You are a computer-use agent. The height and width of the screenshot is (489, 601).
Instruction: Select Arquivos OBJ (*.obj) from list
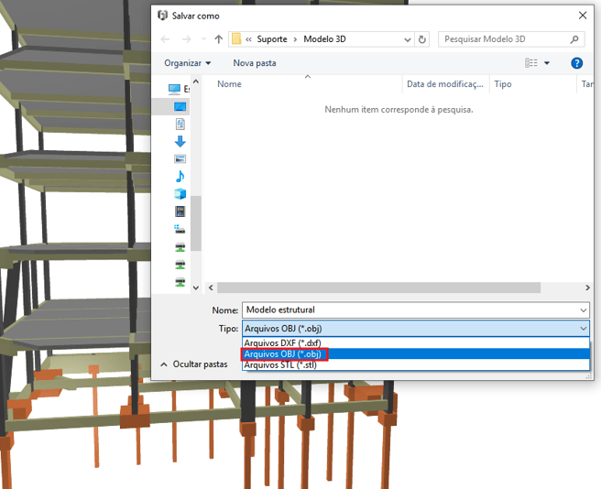pos(282,353)
